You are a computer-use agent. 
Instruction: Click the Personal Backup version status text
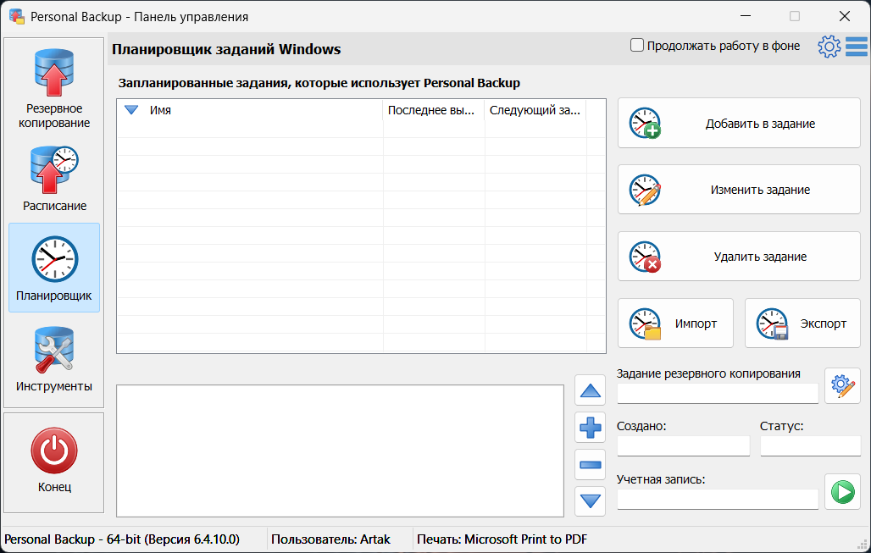point(122,539)
